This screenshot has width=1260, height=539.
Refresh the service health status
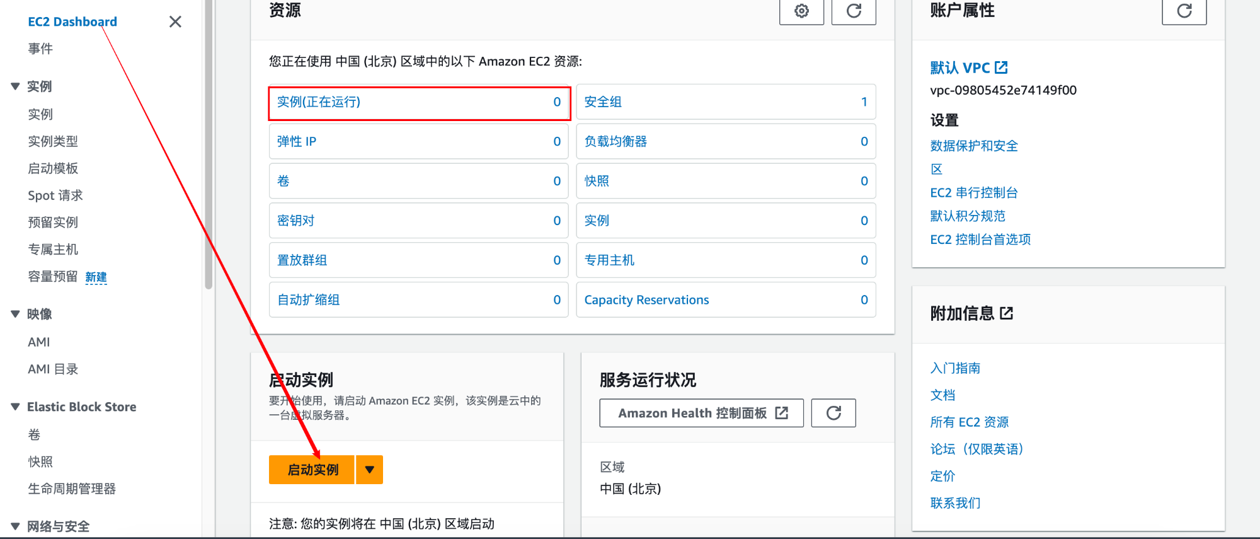(x=833, y=413)
